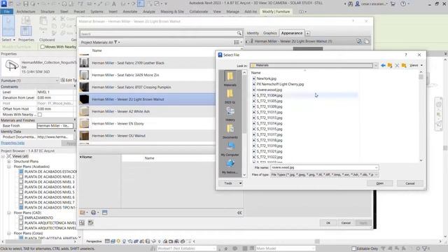Click the Create New Folder icon

pos(404,65)
